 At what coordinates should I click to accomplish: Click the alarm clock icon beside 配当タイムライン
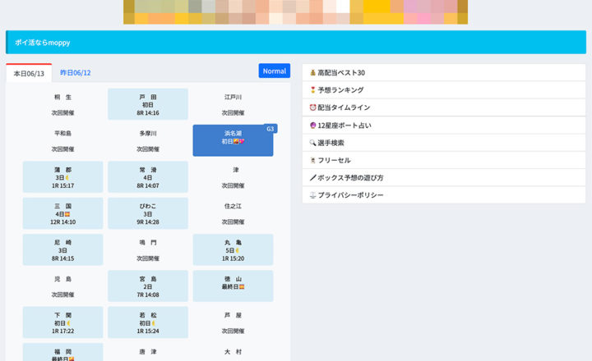click(312, 107)
